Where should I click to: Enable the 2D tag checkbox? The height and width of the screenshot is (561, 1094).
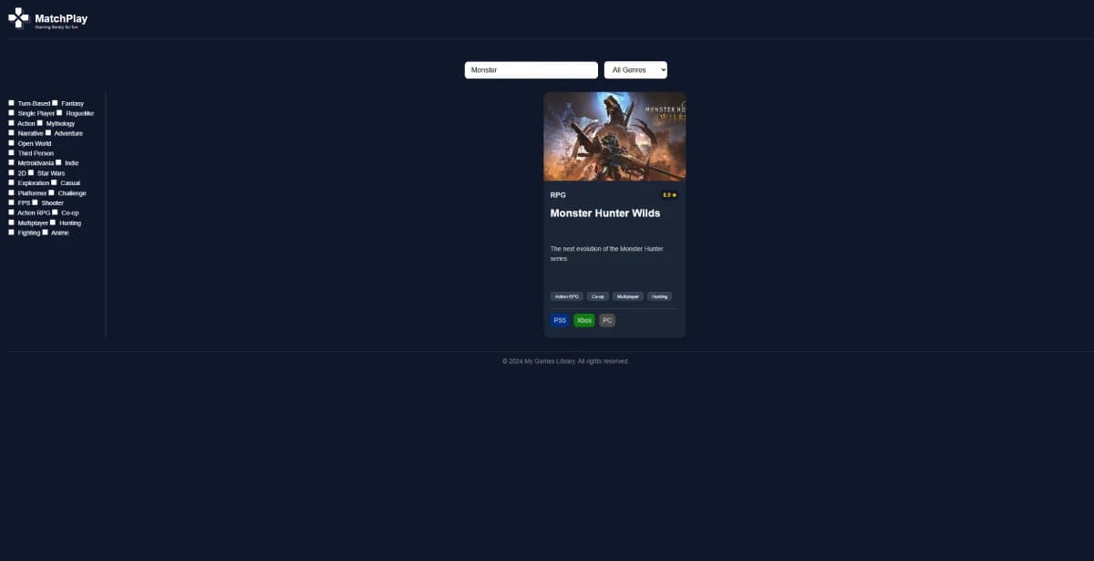pyautogui.click(x=12, y=172)
